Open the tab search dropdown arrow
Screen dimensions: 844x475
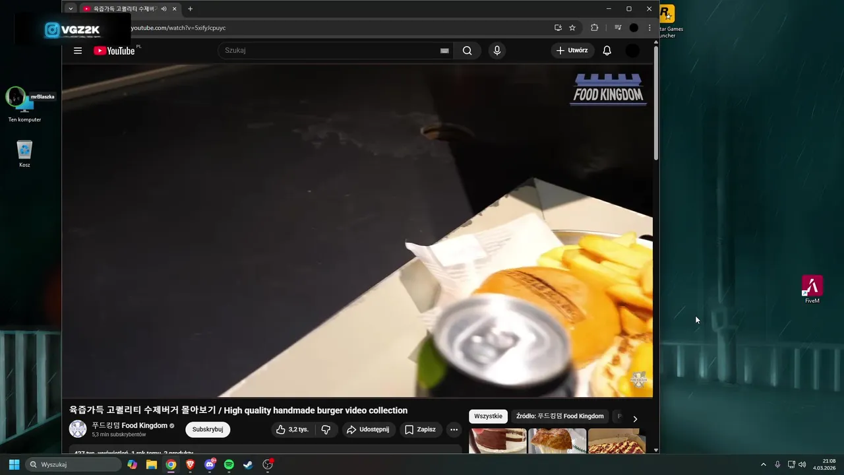point(71,9)
